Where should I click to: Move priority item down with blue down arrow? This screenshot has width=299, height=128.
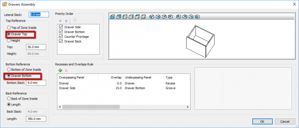tap(60, 21)
